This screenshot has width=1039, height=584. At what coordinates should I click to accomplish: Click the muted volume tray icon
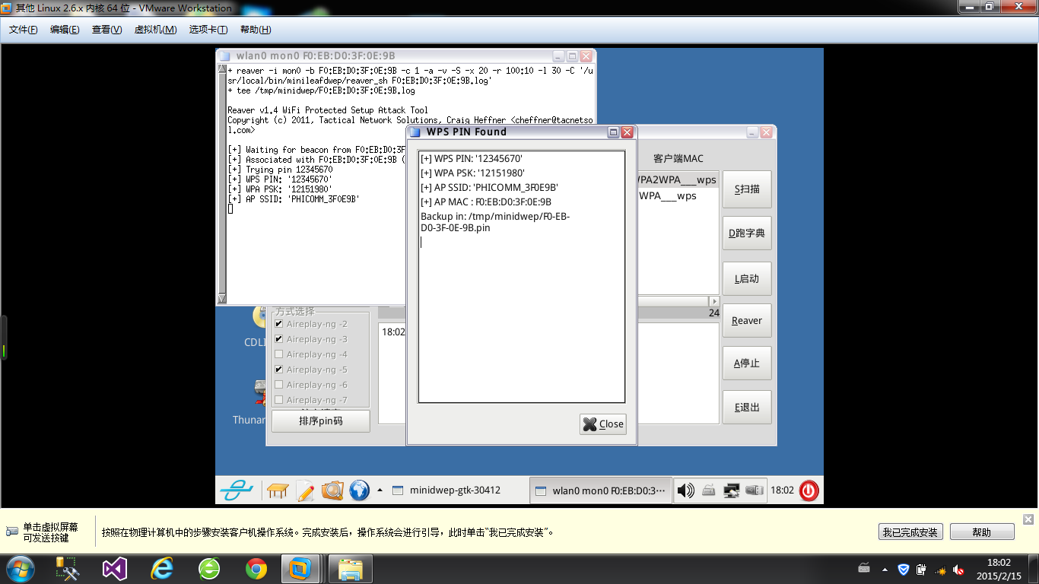pyautogui.click(x=959, y=570)
